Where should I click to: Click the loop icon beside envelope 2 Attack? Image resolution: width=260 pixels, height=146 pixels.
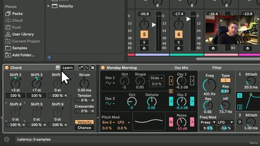pos(240,122)
